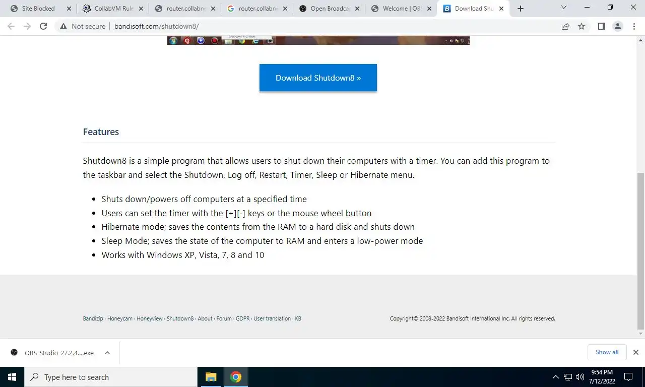Viewport: 645px width, 387px height.
Task: Click Chrome icon in taskbar
Action: tap(235, 377)
